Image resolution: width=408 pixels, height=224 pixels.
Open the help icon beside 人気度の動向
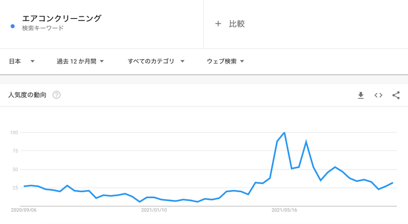57,95
